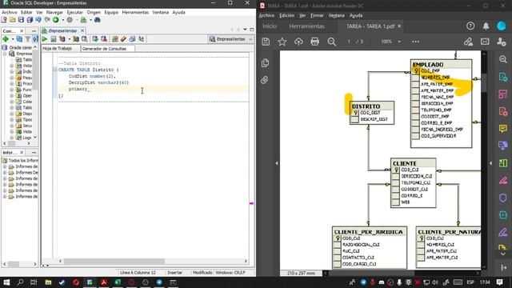Click the Save icon in Acrobat Reader toolbar
The width and height of the screenshot is (512, 288).
click(x=266, y=42)
